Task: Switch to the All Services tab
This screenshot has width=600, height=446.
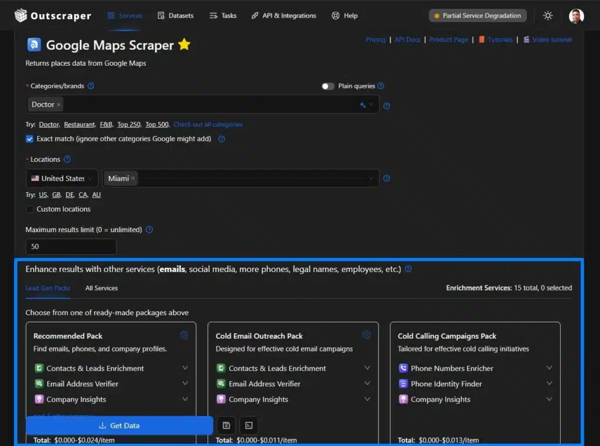Action: click(x=101, y=288)
